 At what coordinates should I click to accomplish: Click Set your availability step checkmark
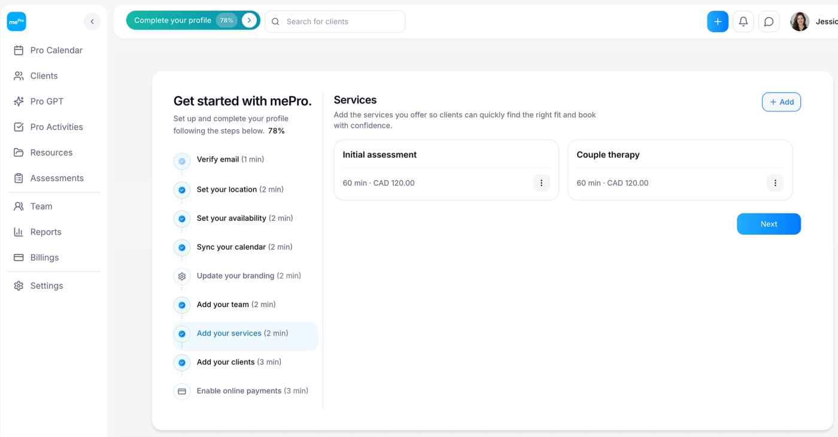pos(182,219)
